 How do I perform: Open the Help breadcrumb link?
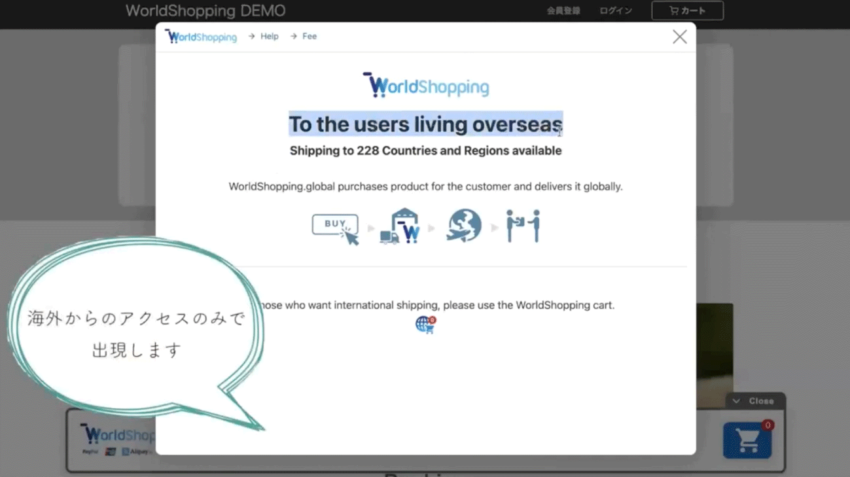click(270, 37)
